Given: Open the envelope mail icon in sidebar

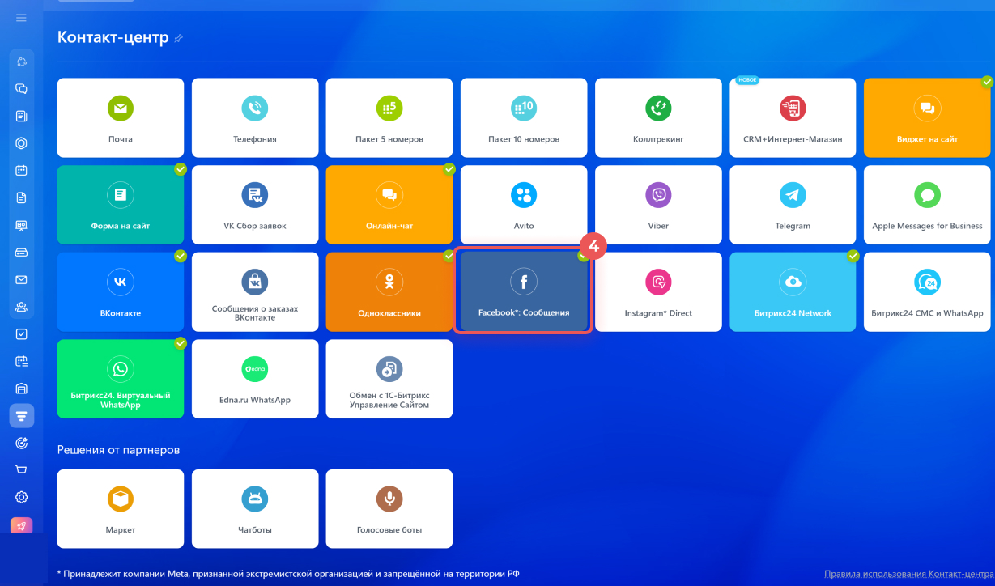Looking at the screenshot, I should (22, 280).
